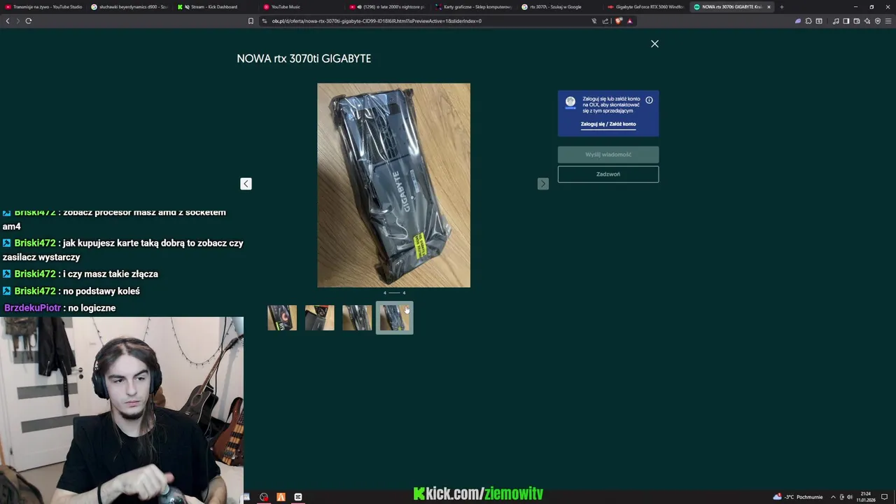Close the OLX image gallery overlay

coord(654,43)
